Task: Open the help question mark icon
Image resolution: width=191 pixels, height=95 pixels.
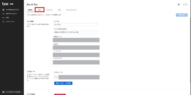Action: pos(179,4)
